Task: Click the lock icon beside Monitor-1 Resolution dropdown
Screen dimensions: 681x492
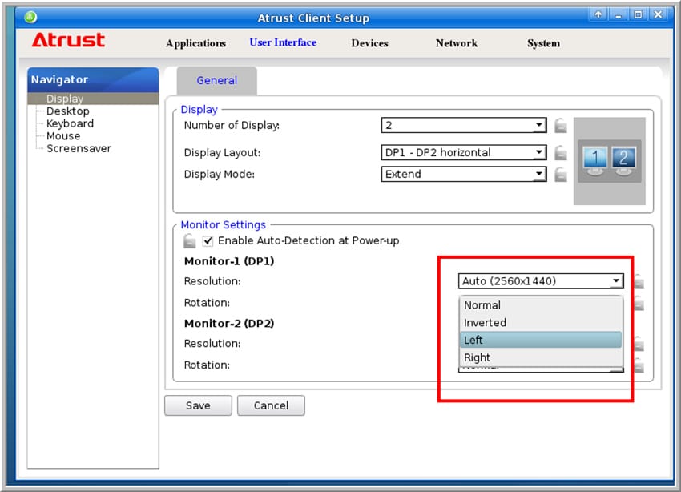Action: pyautogui.click(x=639, y=281)
